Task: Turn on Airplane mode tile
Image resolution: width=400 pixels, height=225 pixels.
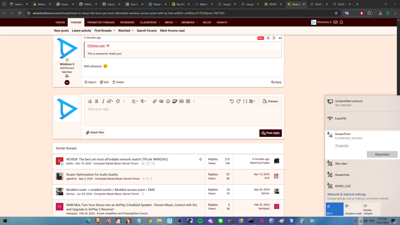Action: pyautogui.click(x=353, y=209)
